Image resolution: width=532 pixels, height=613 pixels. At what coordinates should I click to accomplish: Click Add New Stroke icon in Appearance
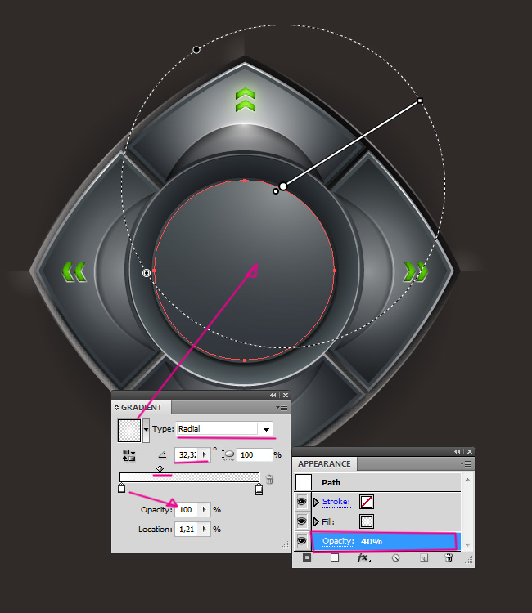click(307, 558)
